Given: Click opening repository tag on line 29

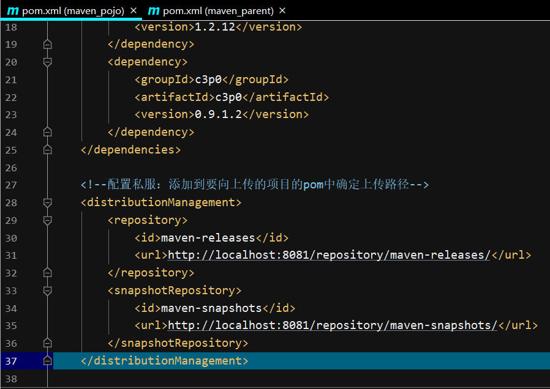Looking at the screenshot, I should 148,220.
